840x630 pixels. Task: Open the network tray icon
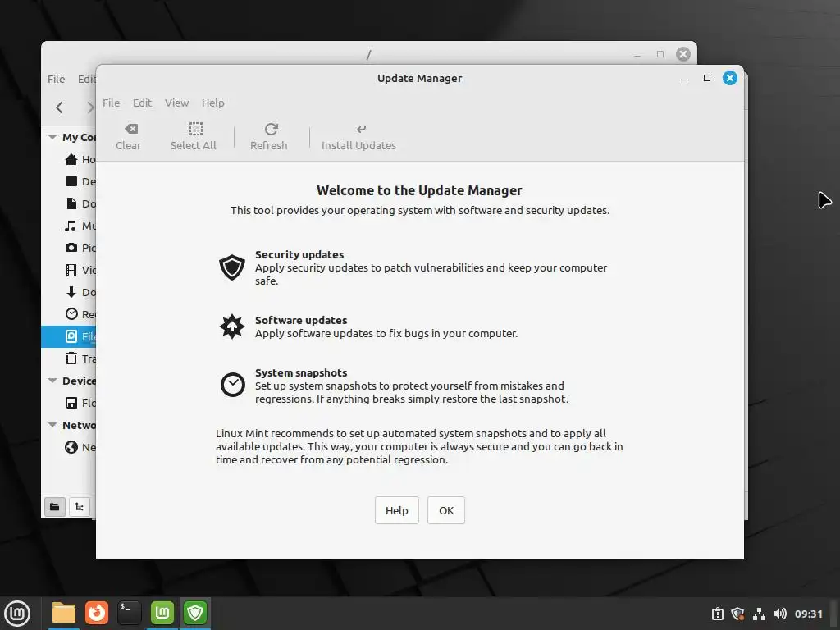[x=759, y=614]
